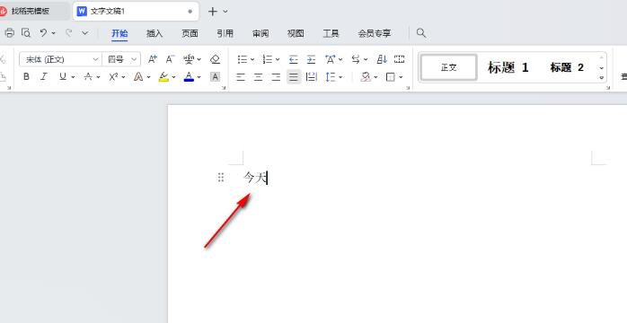Viewport: 627px width, 323px height.
Task: Click the distributed alignment icon
Action: [x=312, y=76]
